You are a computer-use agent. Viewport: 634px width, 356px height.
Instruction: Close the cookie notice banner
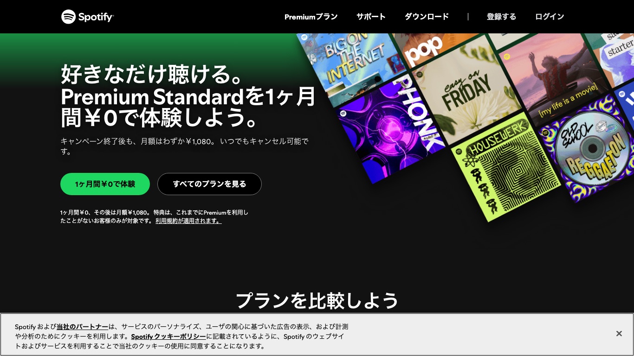(619, 334)
